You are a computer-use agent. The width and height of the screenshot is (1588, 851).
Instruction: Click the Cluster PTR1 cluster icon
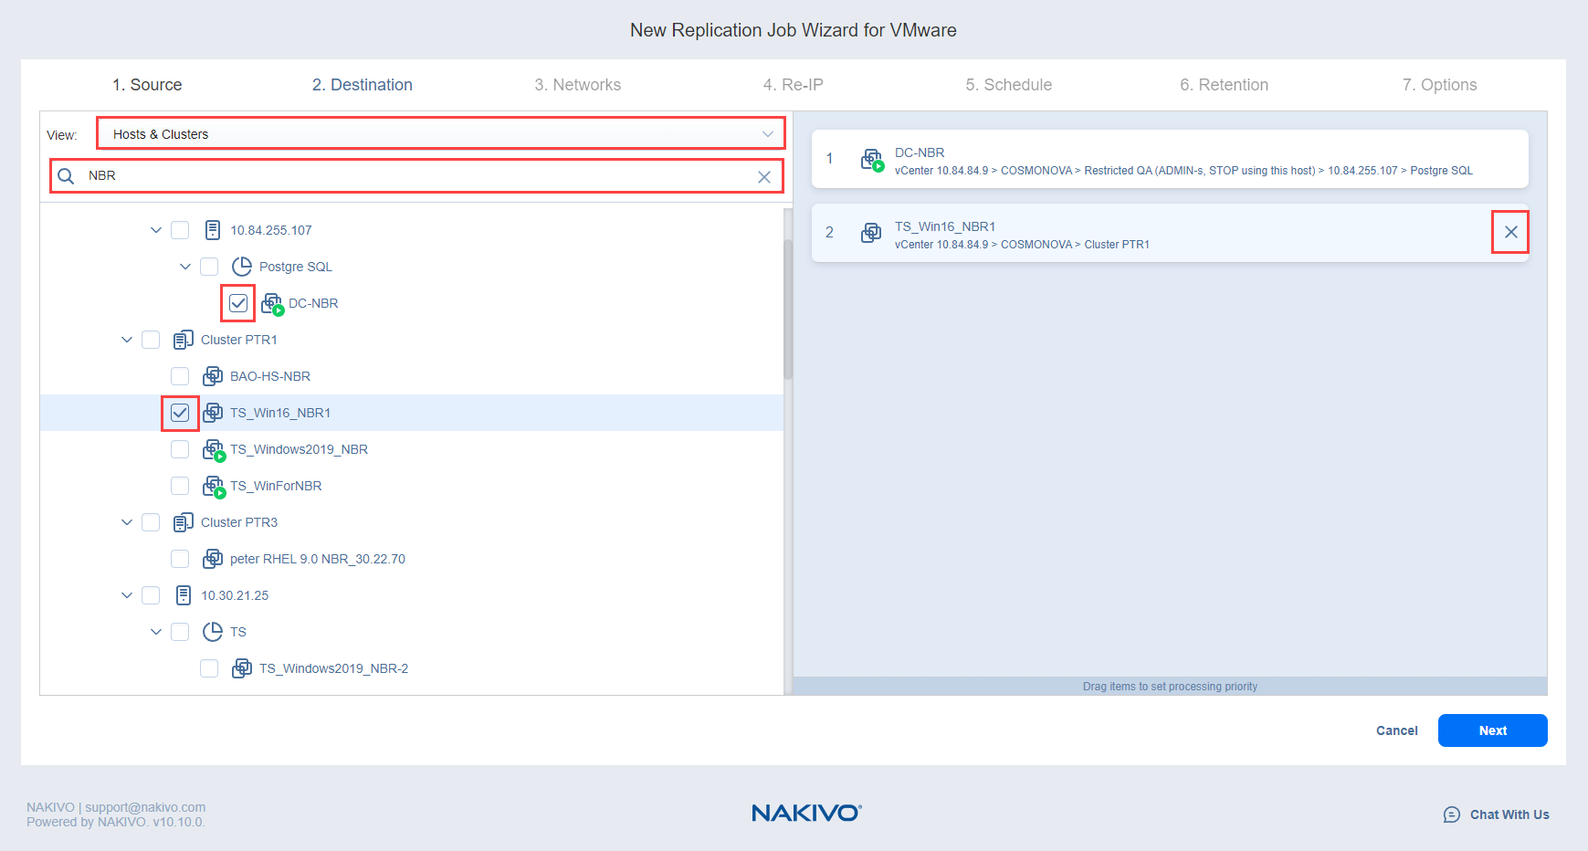(183, 340)
